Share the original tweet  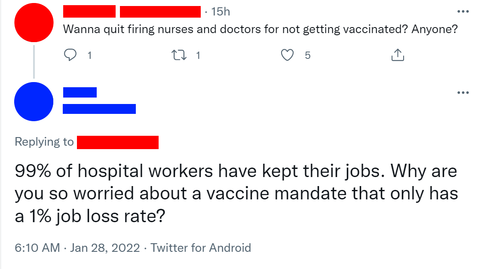click(x=398, y=55)
